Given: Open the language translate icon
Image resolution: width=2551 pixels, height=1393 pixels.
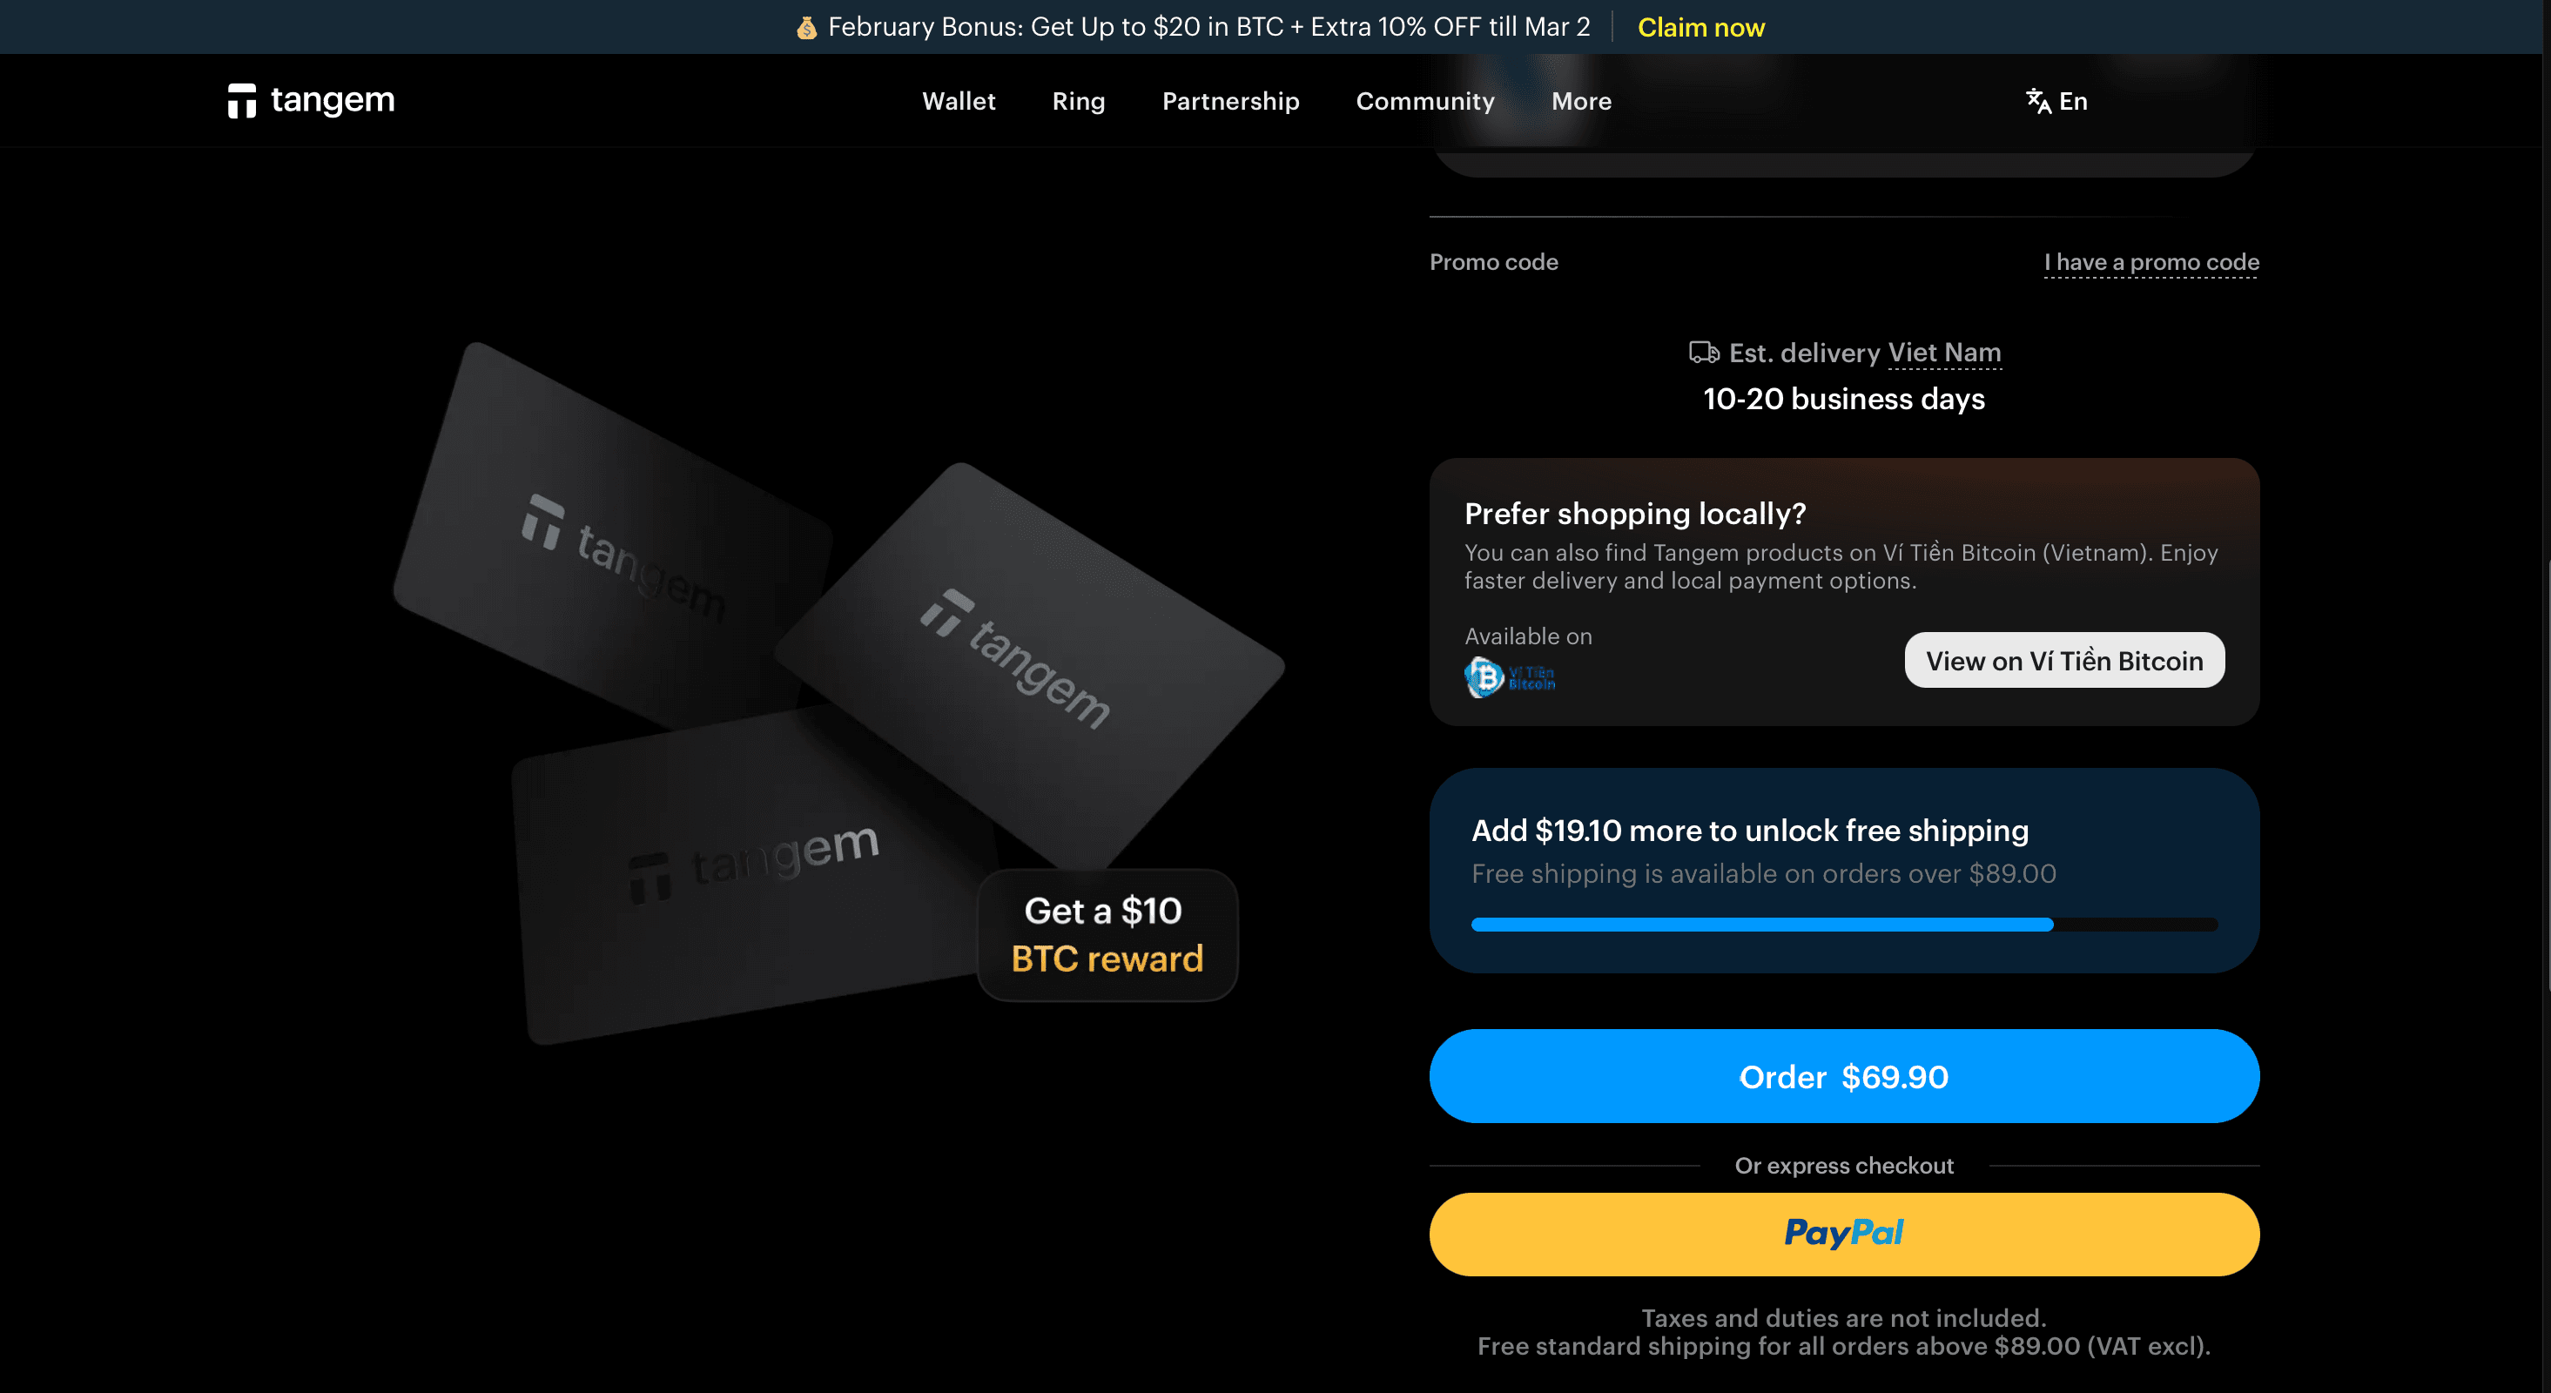Looking at the screenshot, I should 2038,101.
